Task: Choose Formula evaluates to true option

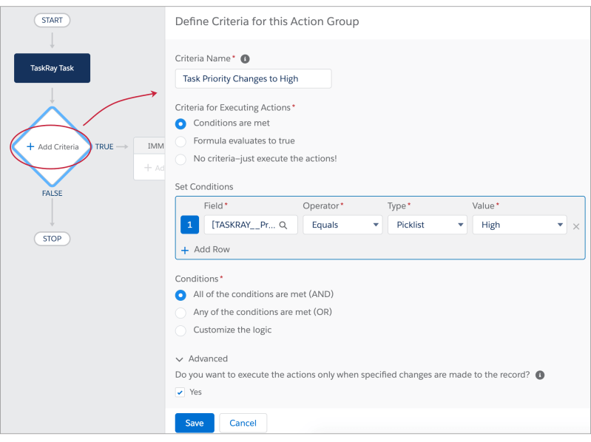Action: point(180,142)
